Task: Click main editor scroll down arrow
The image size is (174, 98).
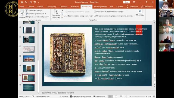Action: coord(154,82)
